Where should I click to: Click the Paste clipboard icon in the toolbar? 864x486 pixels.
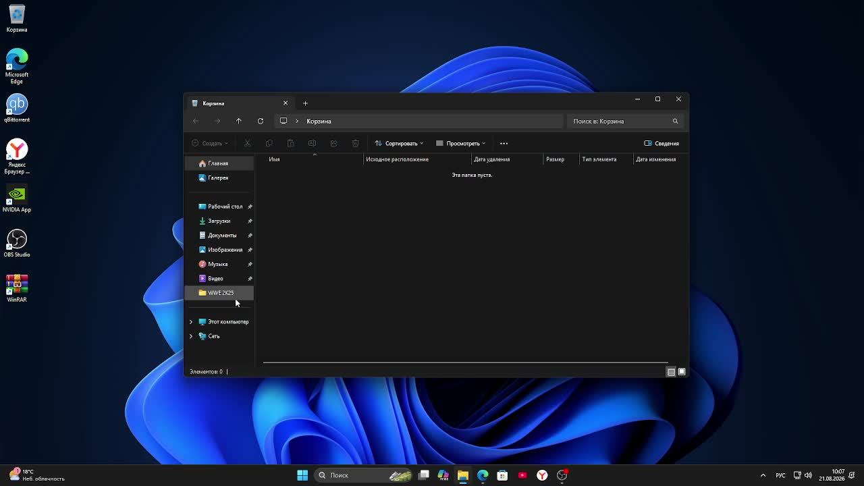click(291, 143)
